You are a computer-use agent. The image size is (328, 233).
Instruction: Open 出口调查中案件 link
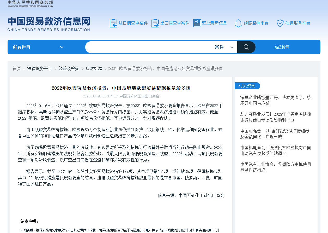pos(175,23)
